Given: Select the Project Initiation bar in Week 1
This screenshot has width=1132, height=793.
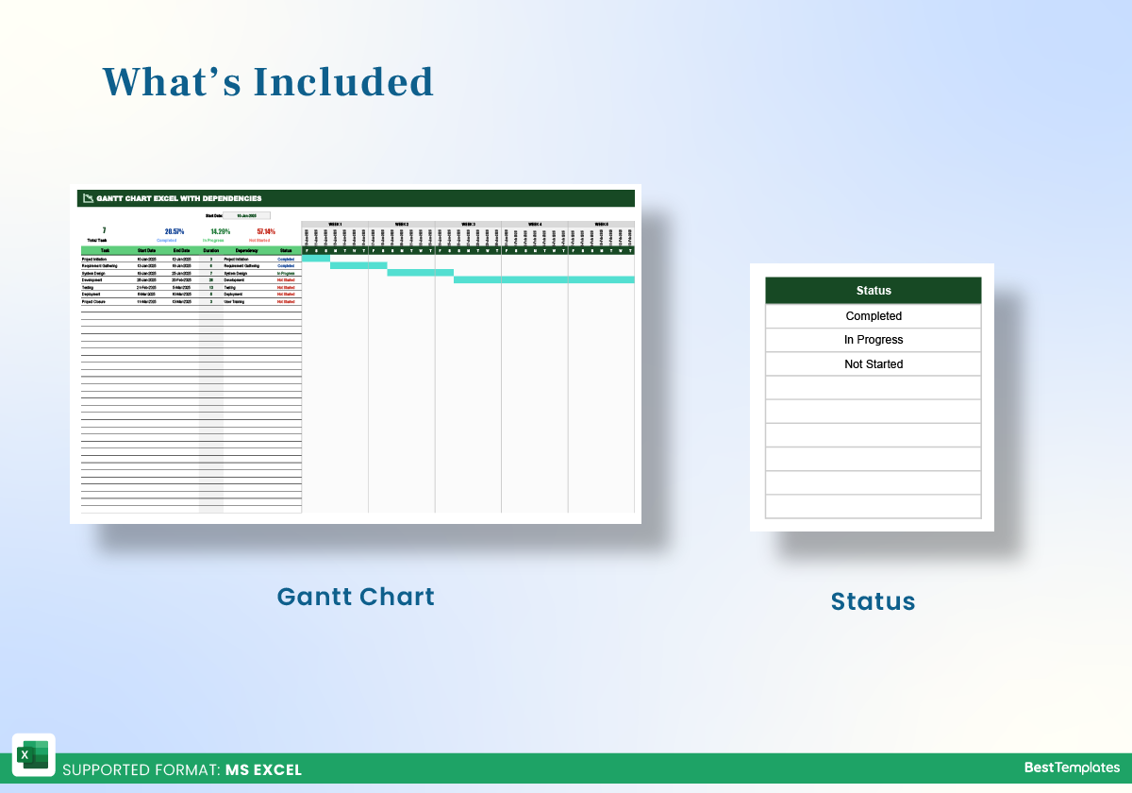Looking at the screenshot, I should pos(316,259).
